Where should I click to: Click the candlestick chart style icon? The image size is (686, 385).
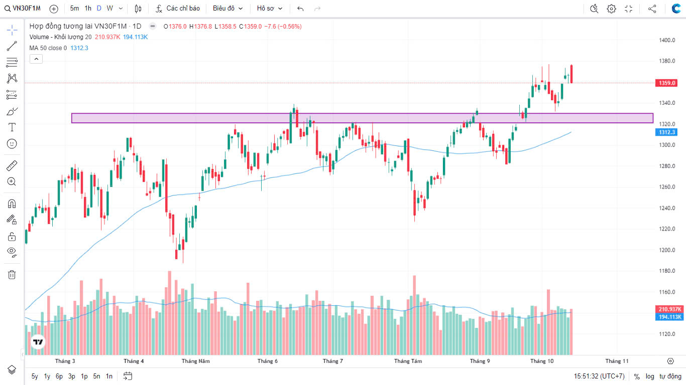tap(138, 9)
